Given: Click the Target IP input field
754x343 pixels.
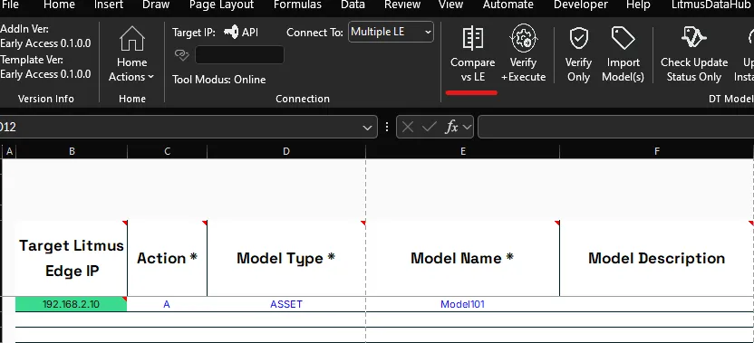Looking at the screenshot, I should 239,55.
